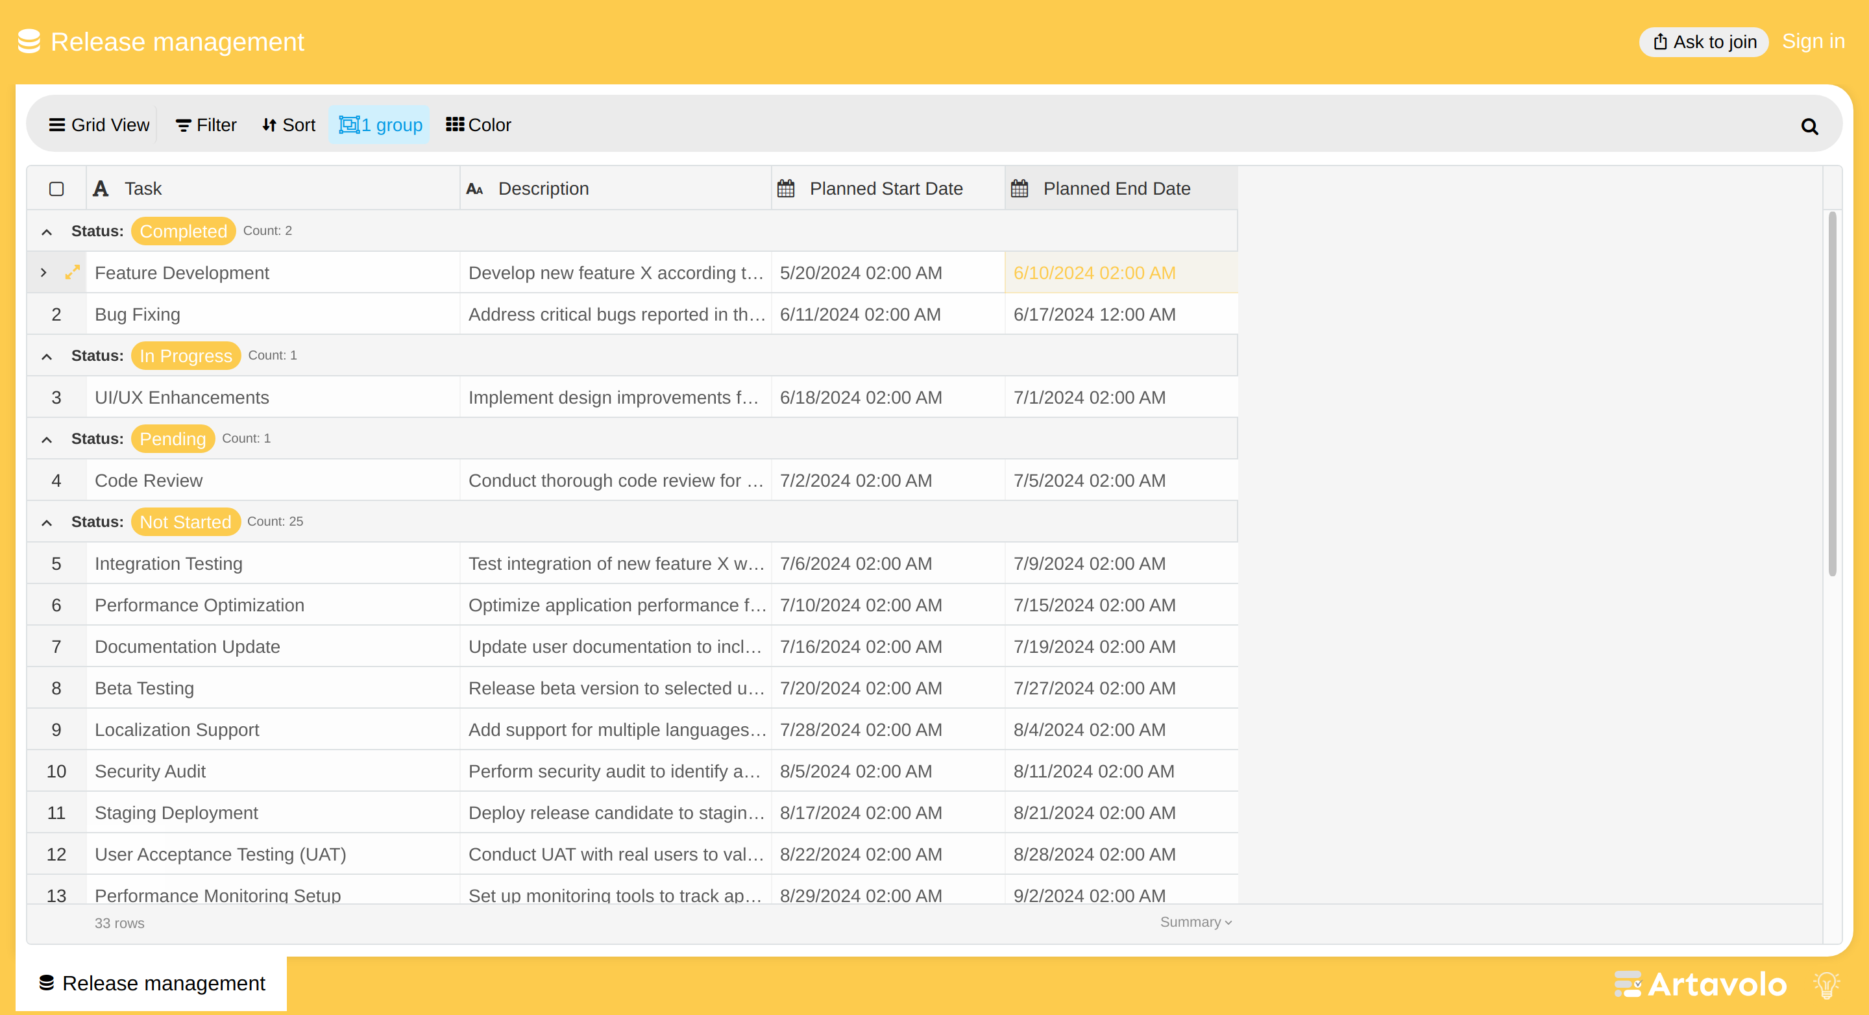Click the Pending status tag
The width and height of the screenshot is (1869, 1015).
coord(173,439)
